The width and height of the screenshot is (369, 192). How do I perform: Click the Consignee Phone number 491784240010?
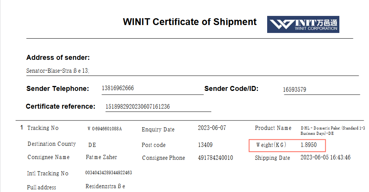click(215, 158)
